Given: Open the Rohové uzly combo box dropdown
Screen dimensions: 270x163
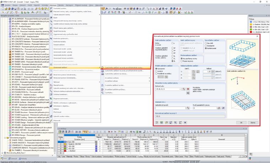Looking at the screenshot, I should tap(180, 89).
